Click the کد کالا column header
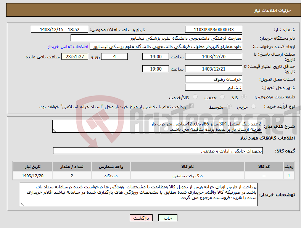This screenshot has height=228, width=301. [264, 167]
